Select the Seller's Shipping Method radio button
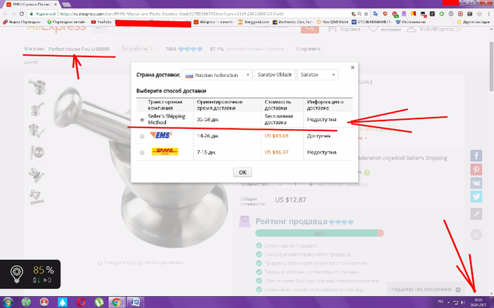Screen dimensions: 494x308 pyautogui.click(x=143, y=120)
